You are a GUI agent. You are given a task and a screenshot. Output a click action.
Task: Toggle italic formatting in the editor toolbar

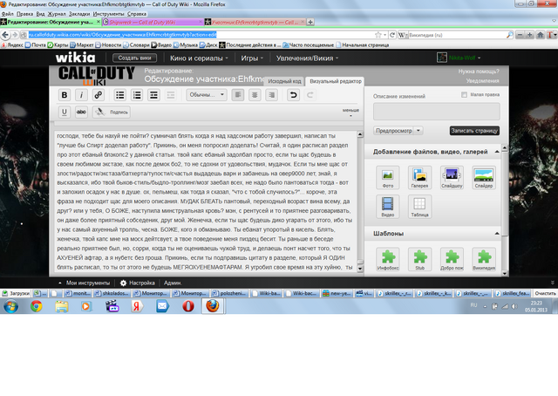[x=81, y=95]
